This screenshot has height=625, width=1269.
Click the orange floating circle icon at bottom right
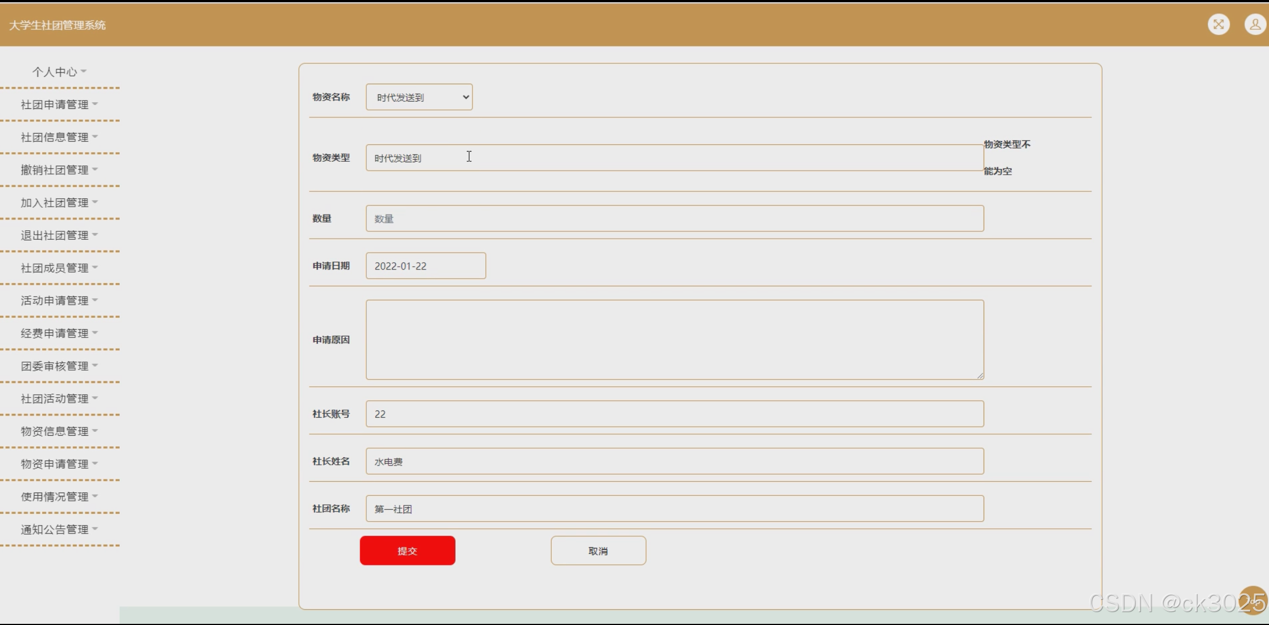(x=1253, y=601)
